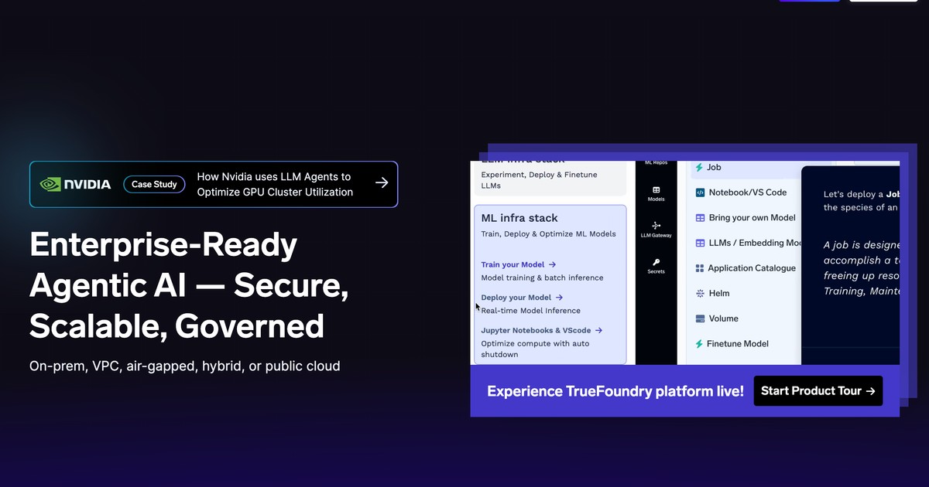Click the arrow on the Nvidia banner
This screenshot has height=487, width=929.
382,183
